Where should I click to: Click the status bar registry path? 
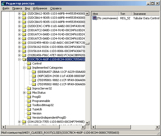click(60, 133)
